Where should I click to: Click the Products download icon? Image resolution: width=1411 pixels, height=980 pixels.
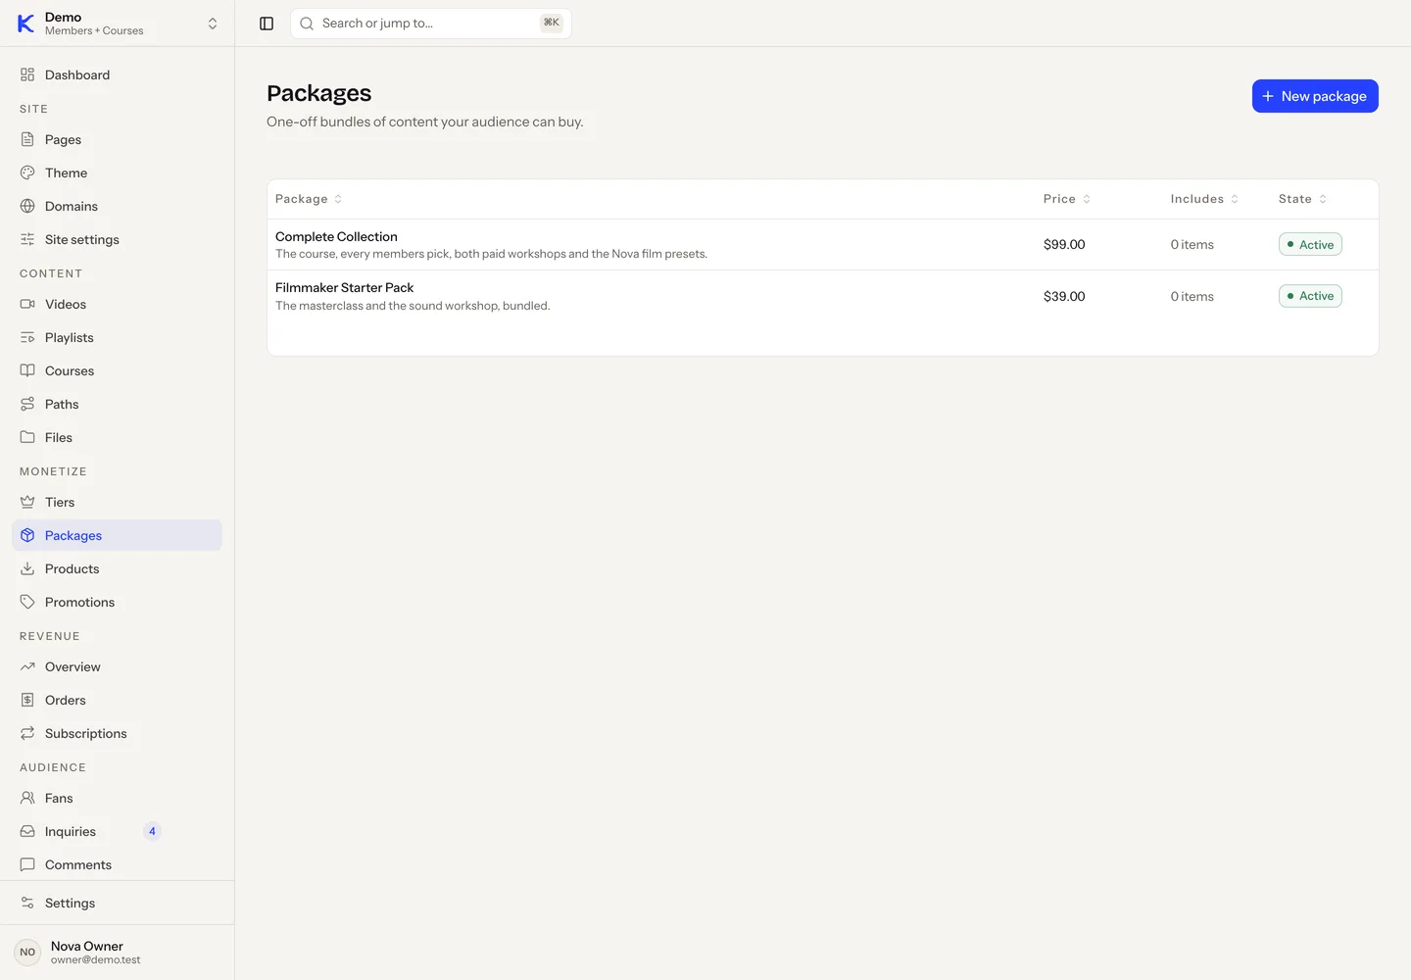click(27, 568)
